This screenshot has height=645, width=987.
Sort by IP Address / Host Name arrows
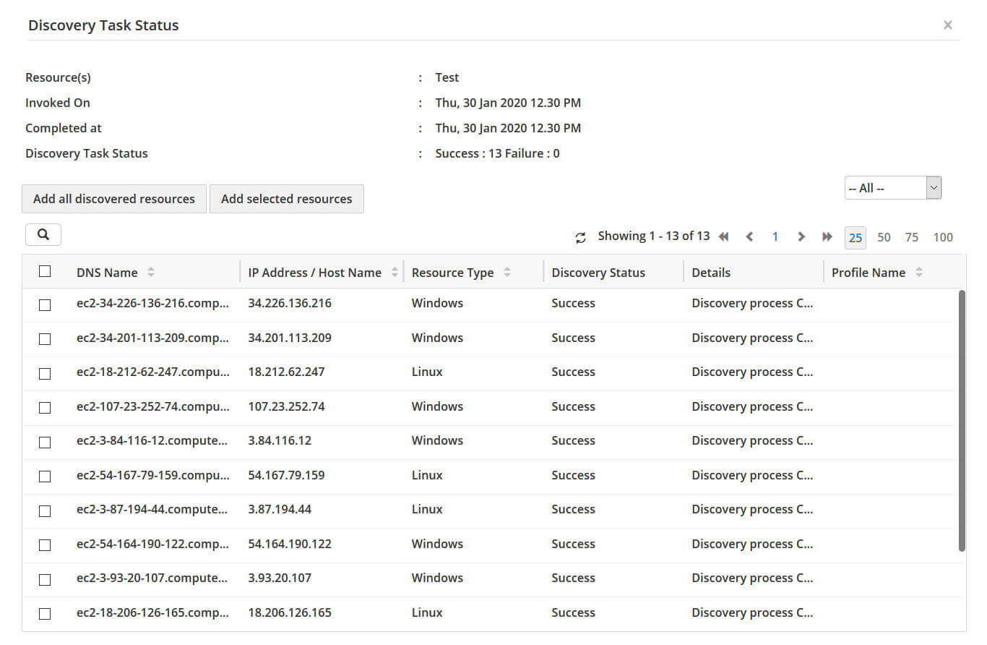click(x=395, y=273)
